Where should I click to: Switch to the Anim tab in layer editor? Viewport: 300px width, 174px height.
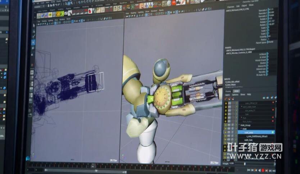(x=236, y=91)
